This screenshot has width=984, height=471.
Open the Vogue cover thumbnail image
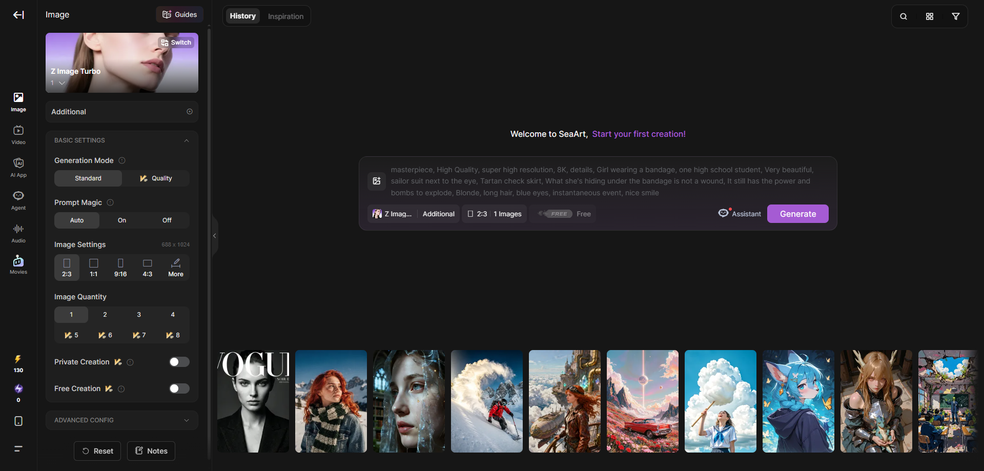(x=253, y=401)
